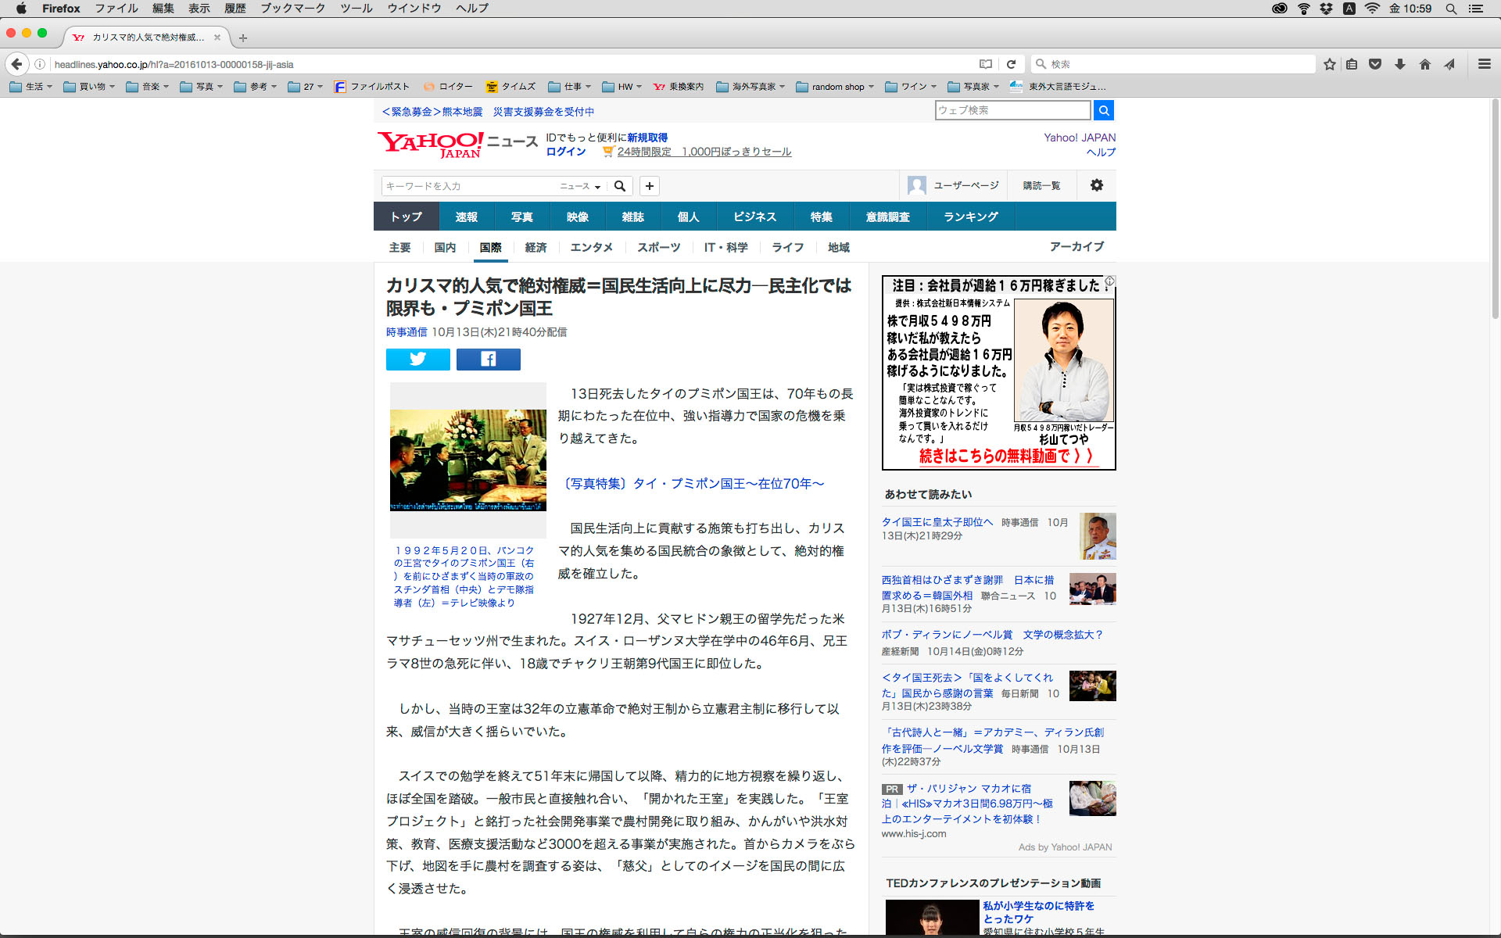Open the ニュース dropdown in keyword search
The height and width of the screenshot is (938, 1501).
point(579,186)
